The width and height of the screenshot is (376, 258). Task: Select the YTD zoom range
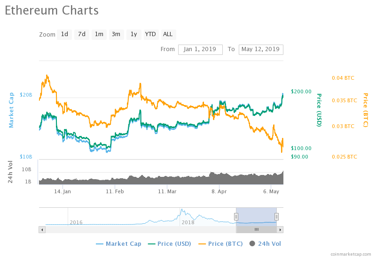(x=150, y=34)
